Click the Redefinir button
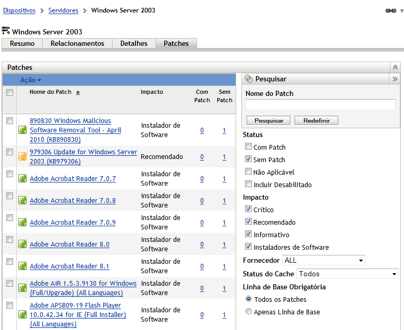Image resolution: width=404 pixels, height=330 pixels. [x=316, y=120]
